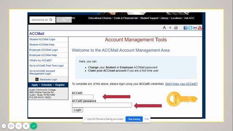Click the Google enhanced search field

[x=42, y=20]
